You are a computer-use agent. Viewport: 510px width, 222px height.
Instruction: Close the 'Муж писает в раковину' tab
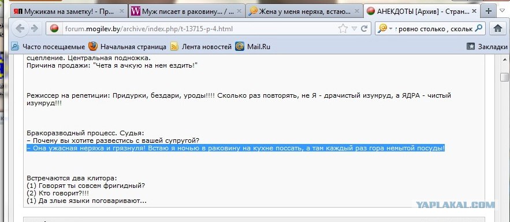point(239,11)
